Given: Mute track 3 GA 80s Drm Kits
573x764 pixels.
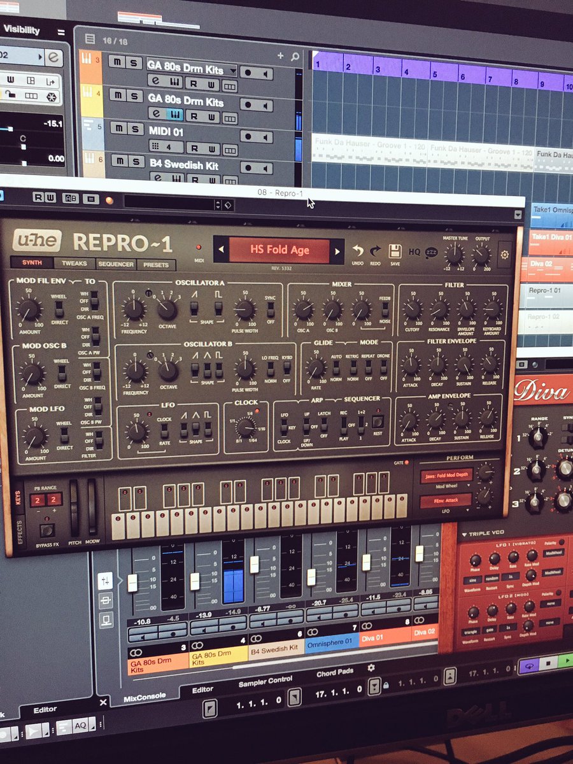Looking at the screenshot, I should [117, 61].
